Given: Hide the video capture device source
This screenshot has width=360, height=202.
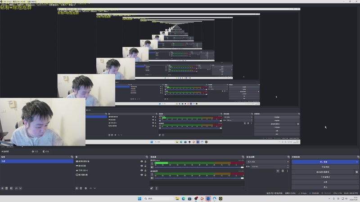Looking at the screenshot, I should coord(142,161).
